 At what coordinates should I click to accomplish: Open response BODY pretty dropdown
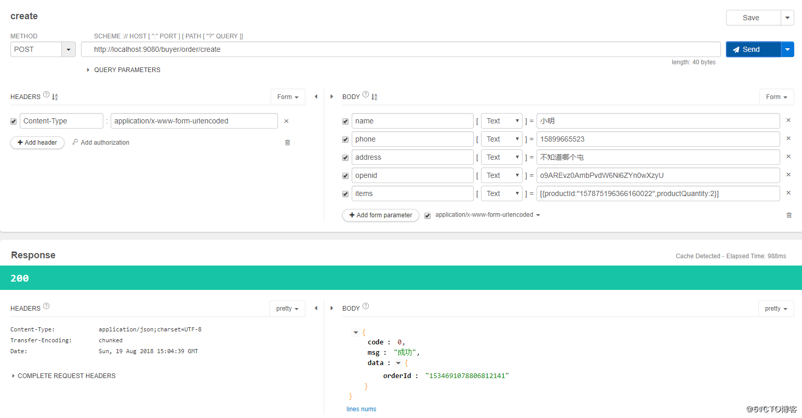(x=776, y=309)
